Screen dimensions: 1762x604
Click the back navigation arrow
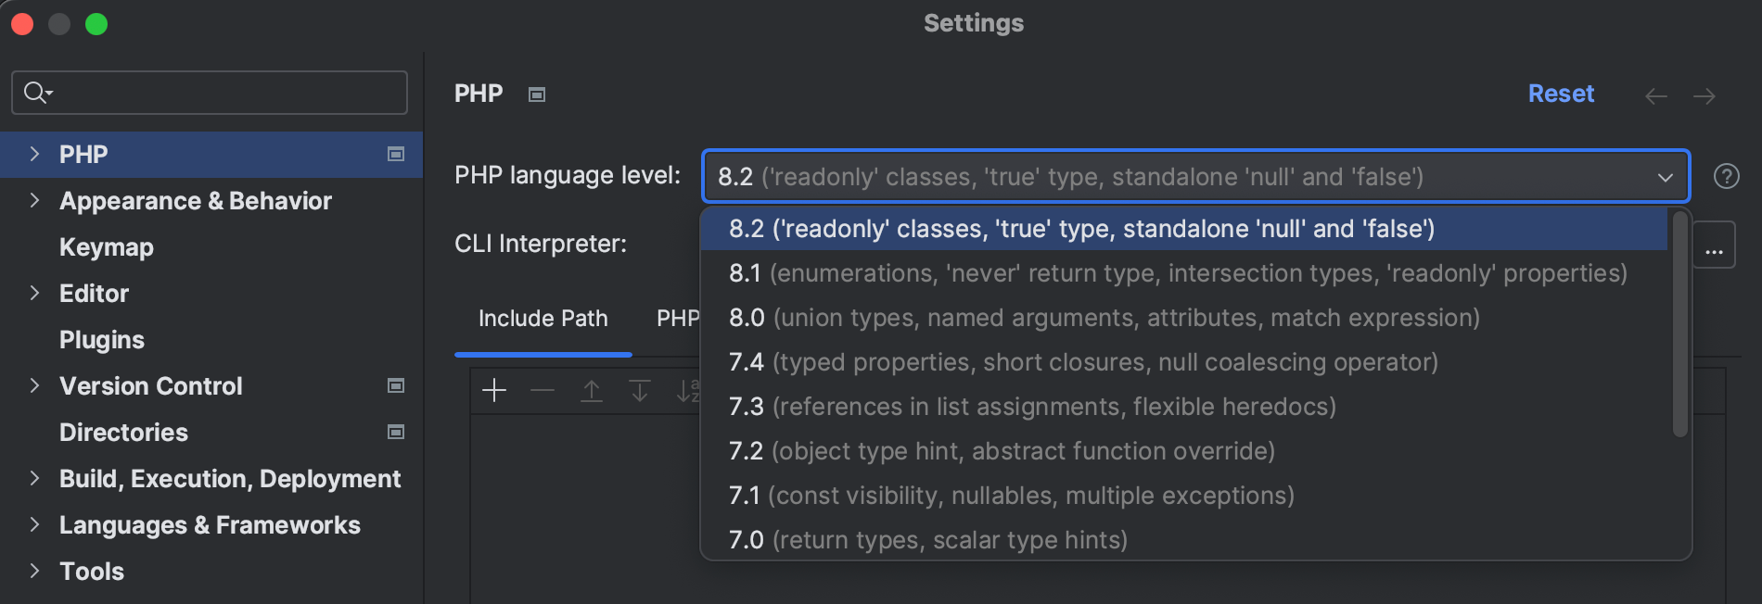1655,95
